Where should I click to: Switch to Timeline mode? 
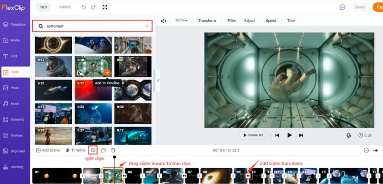(76, 150)
